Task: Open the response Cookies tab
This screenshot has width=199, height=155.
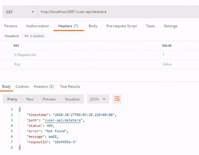Action: click(22, 87)
